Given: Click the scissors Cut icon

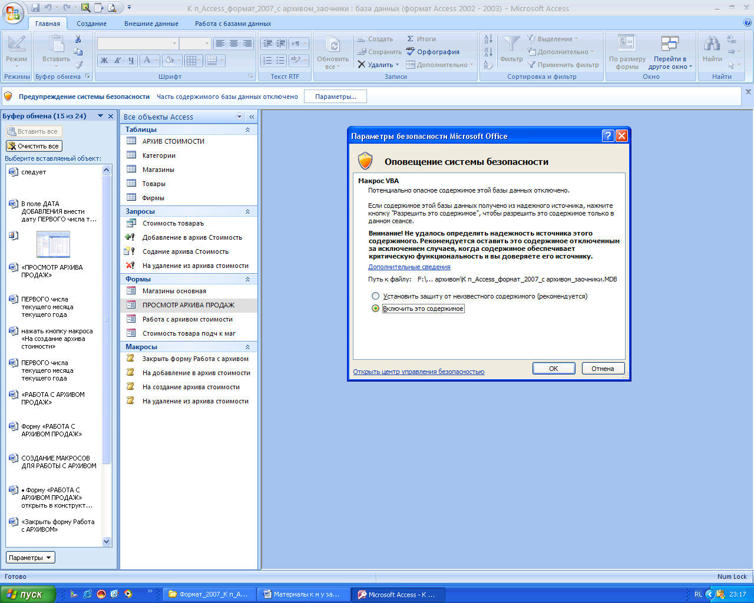Looking at the screenshot, I should tap(78, 39).
